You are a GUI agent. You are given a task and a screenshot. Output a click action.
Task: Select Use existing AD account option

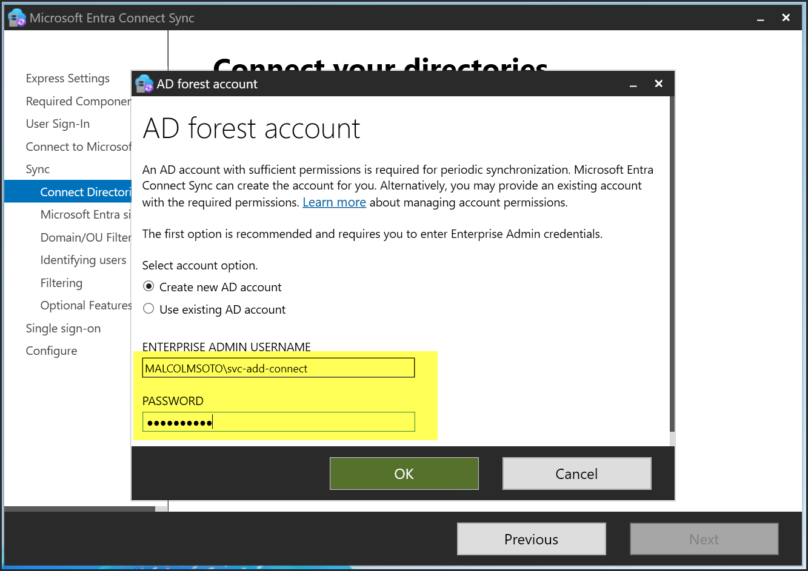point(149,309)
